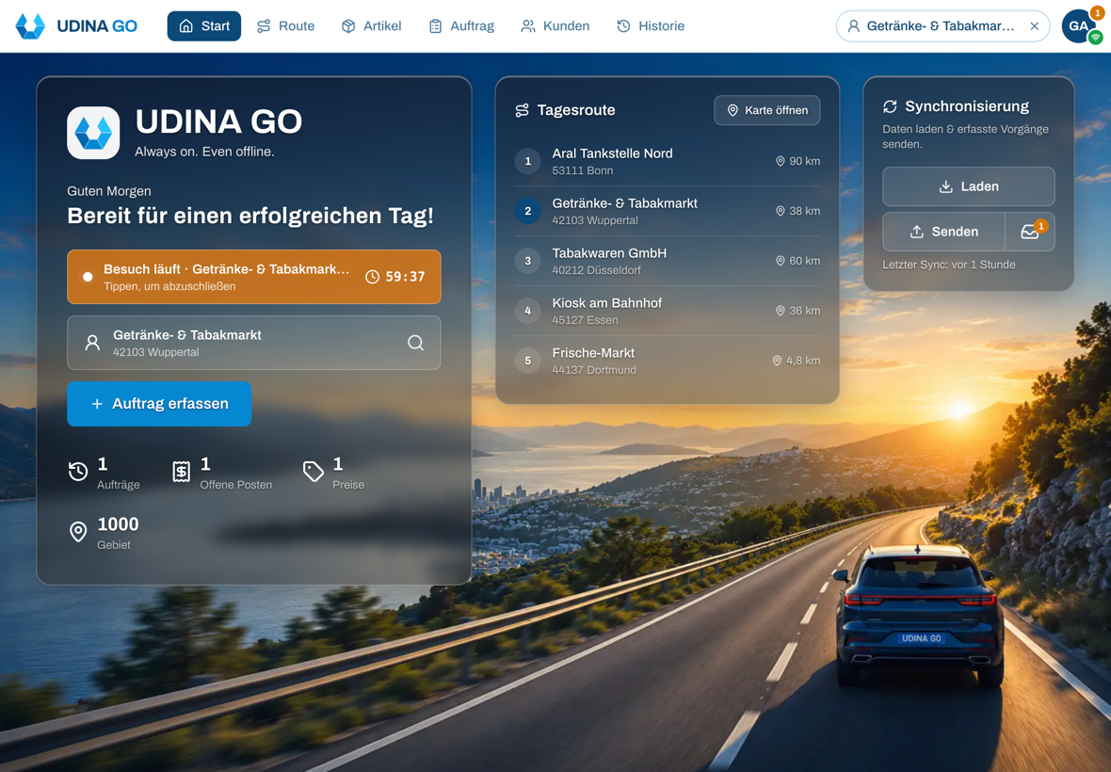Select route stop Tabakwaren GmbH
Viewport: 1111px width, 772px height.
click(x=668, y=261)
